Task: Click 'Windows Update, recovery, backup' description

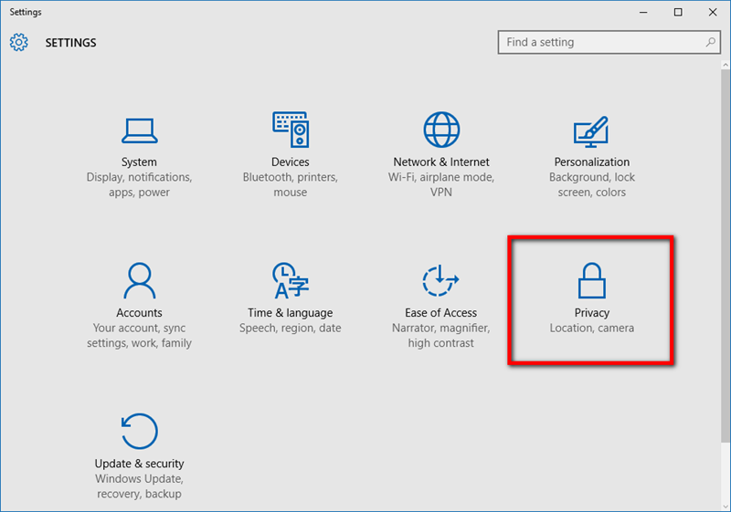Action: [139, 486]
